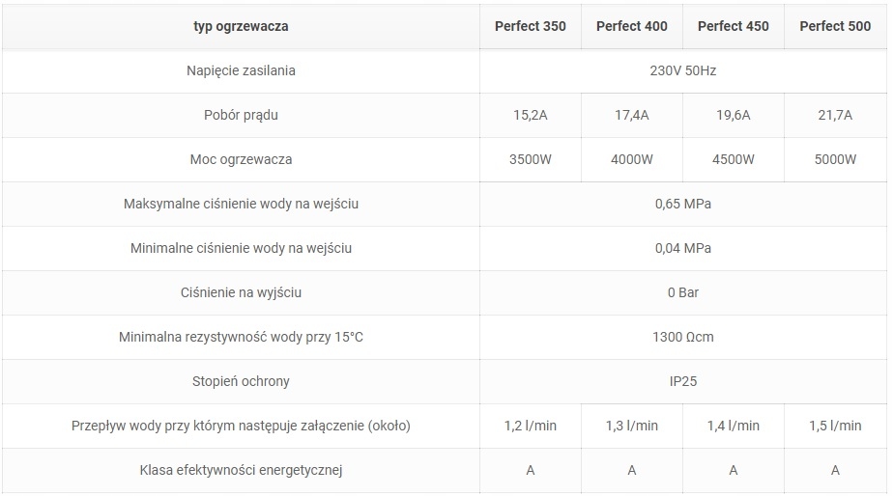Select the IP25 protection rating cell
The width and height of the screenshot is (893, 496).
[x=683, y=381]
